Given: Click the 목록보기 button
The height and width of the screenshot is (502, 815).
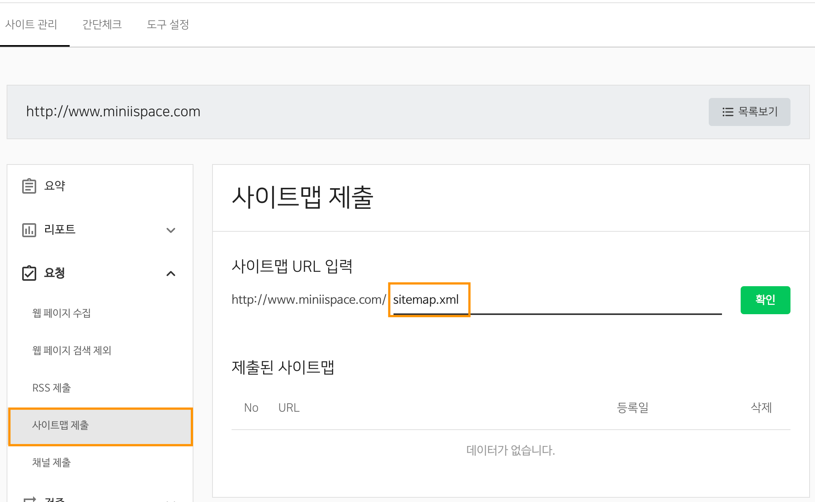Looking at the screenshot, I should (749, 112).
